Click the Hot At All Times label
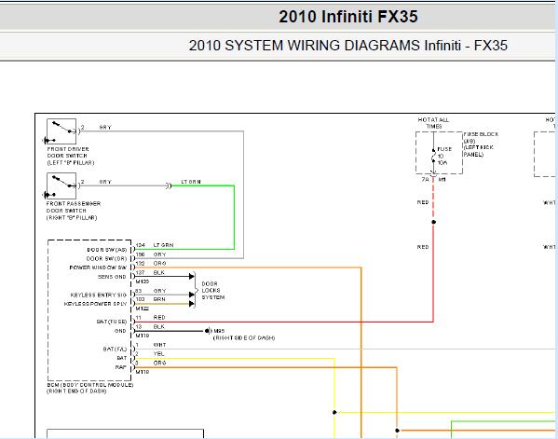 coord(433,123)
